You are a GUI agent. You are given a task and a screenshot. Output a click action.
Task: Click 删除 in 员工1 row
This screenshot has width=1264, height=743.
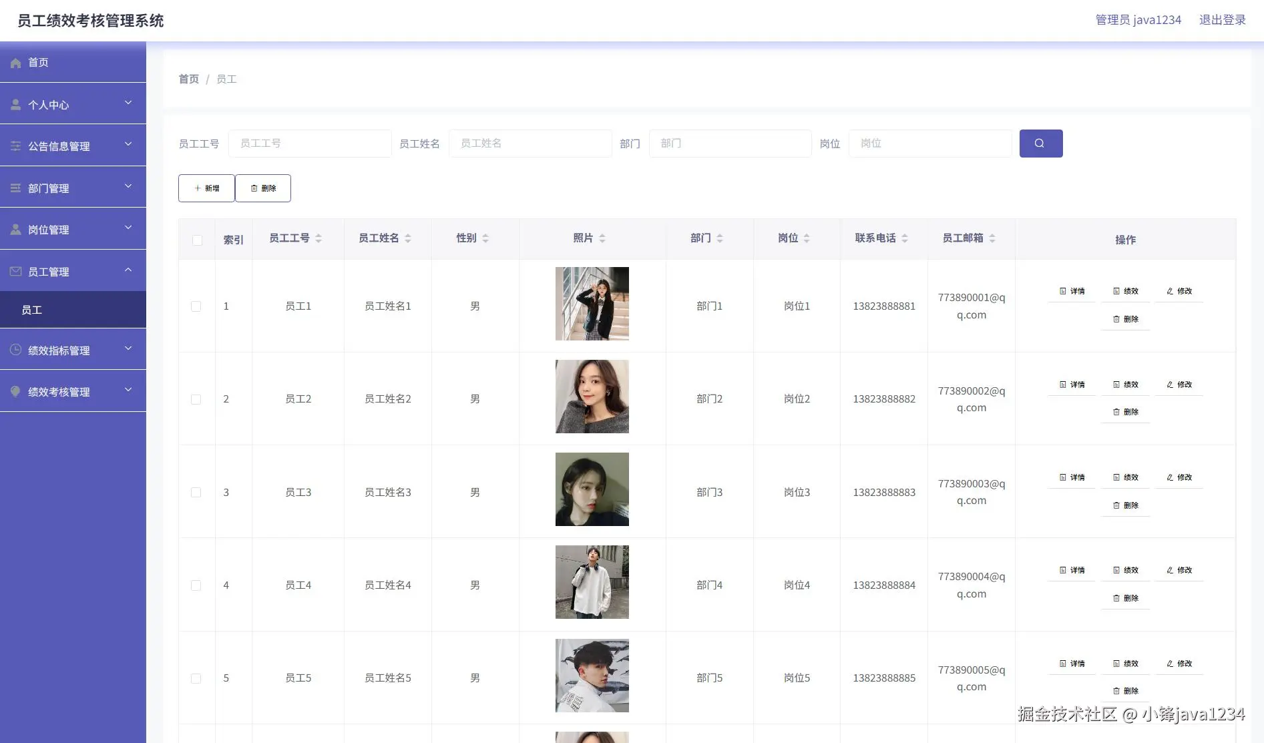click(1125, 319)
